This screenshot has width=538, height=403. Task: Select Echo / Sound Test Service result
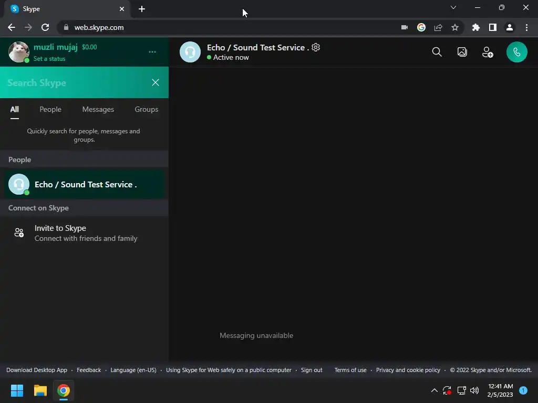point(85,184)
